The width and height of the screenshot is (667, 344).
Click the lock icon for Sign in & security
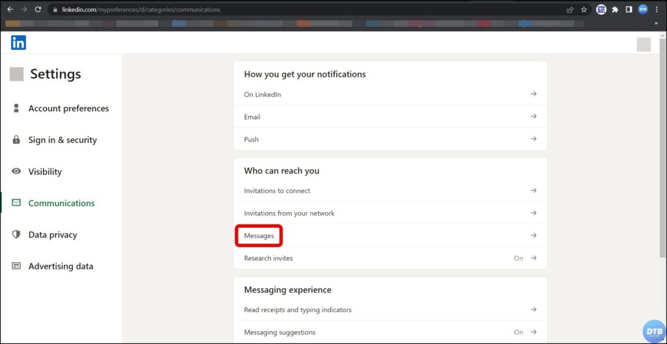pyautogui.click(x=16, y=140)
